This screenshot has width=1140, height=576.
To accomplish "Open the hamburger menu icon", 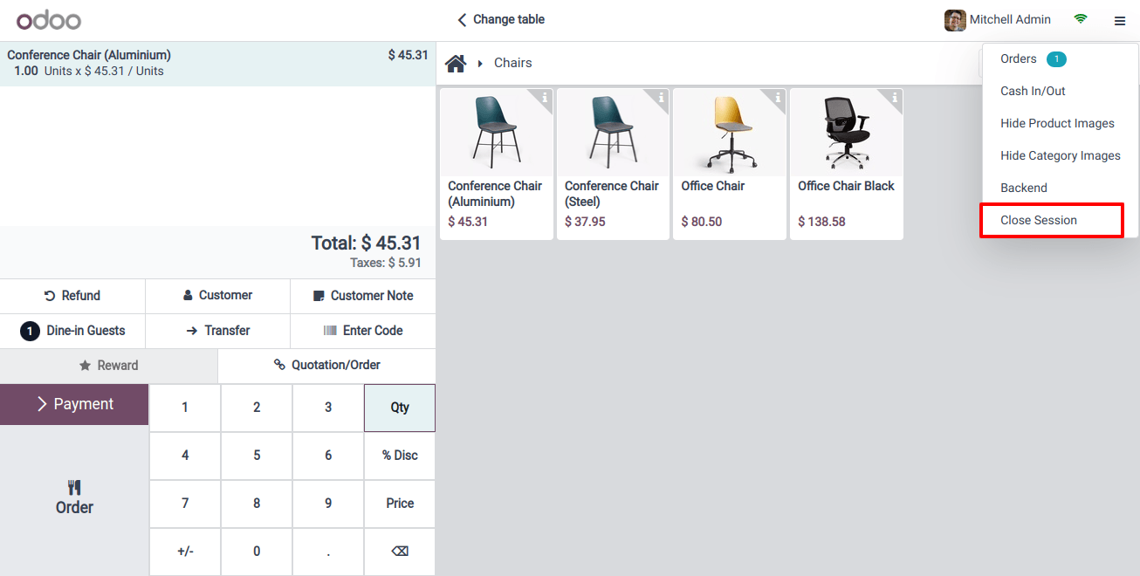I will [1119, 20].
